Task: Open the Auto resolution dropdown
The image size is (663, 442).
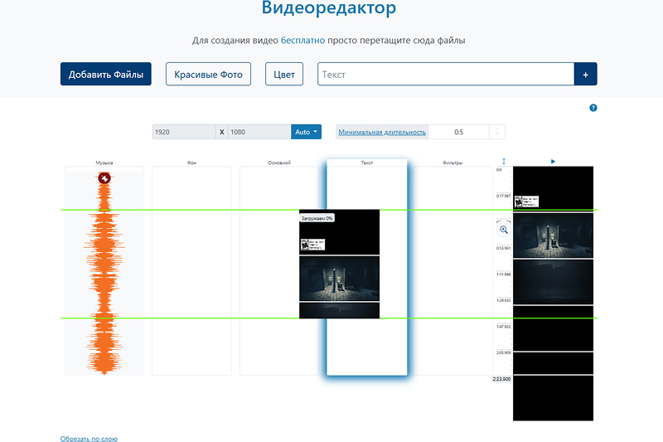Action: coord(306,132)
